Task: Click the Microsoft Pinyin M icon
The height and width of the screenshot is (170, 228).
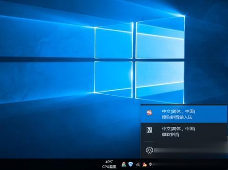Action: point(149,130)
